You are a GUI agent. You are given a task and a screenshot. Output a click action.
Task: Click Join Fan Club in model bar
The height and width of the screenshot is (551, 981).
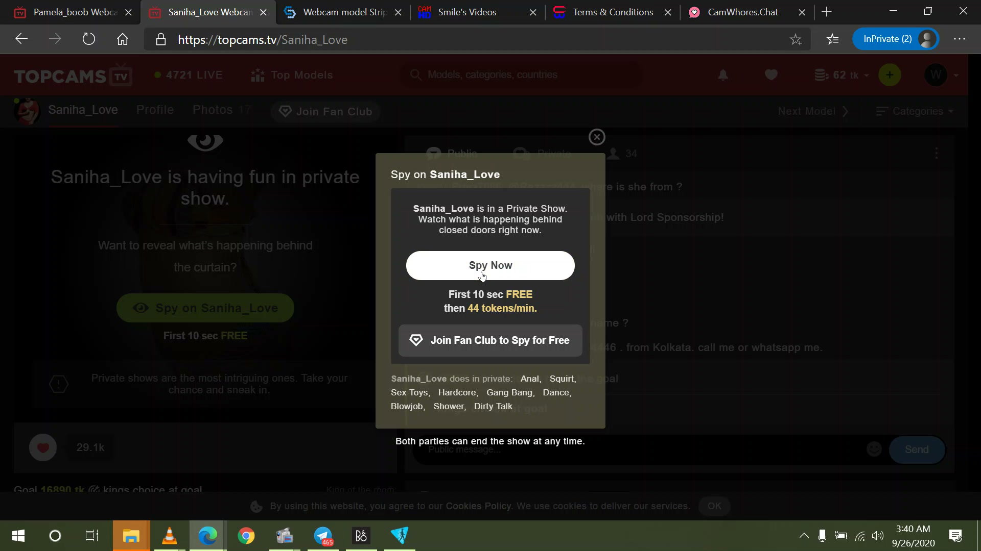(x=325, y=111)
